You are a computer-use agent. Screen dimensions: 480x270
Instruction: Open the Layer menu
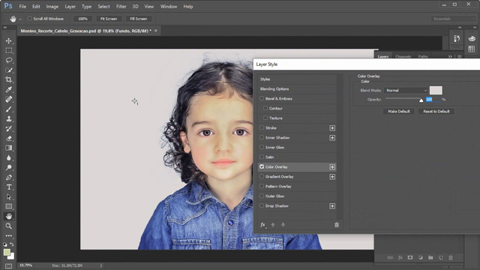click(70, 7)
